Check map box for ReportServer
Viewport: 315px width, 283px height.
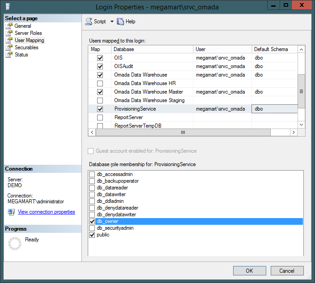(x=100, y=117)
